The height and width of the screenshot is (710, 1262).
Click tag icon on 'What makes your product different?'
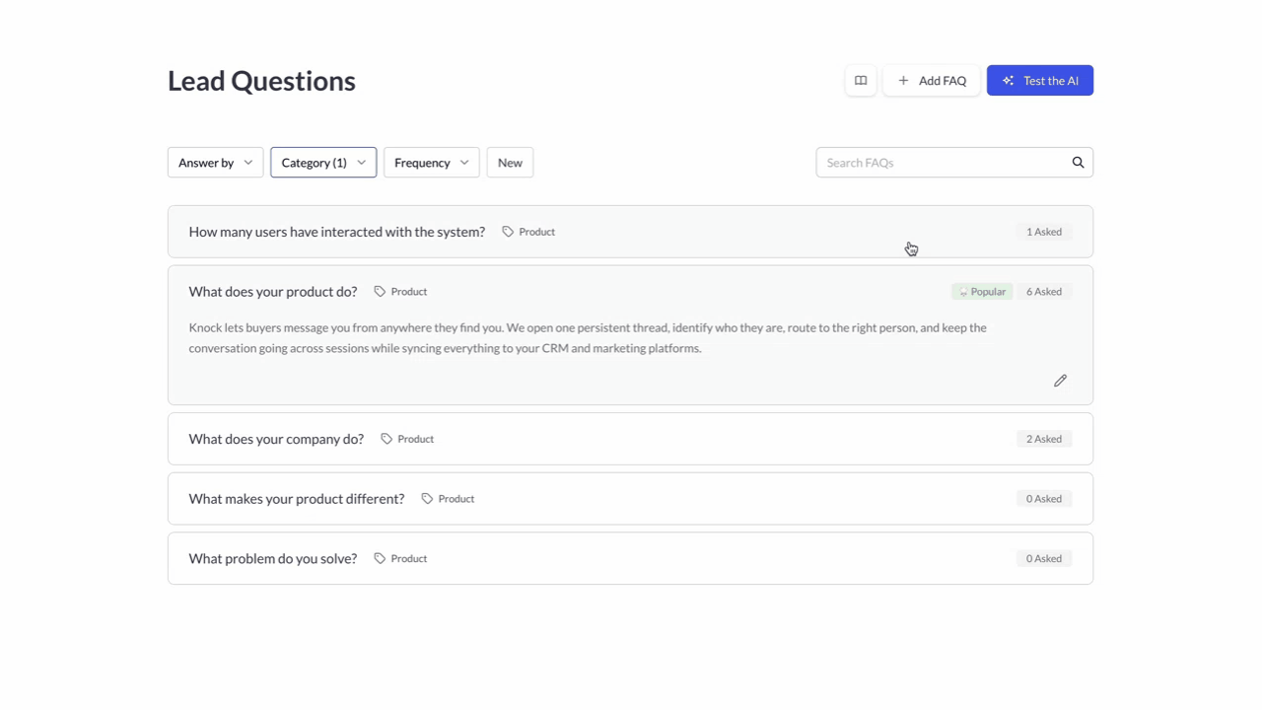coord(427,499)
